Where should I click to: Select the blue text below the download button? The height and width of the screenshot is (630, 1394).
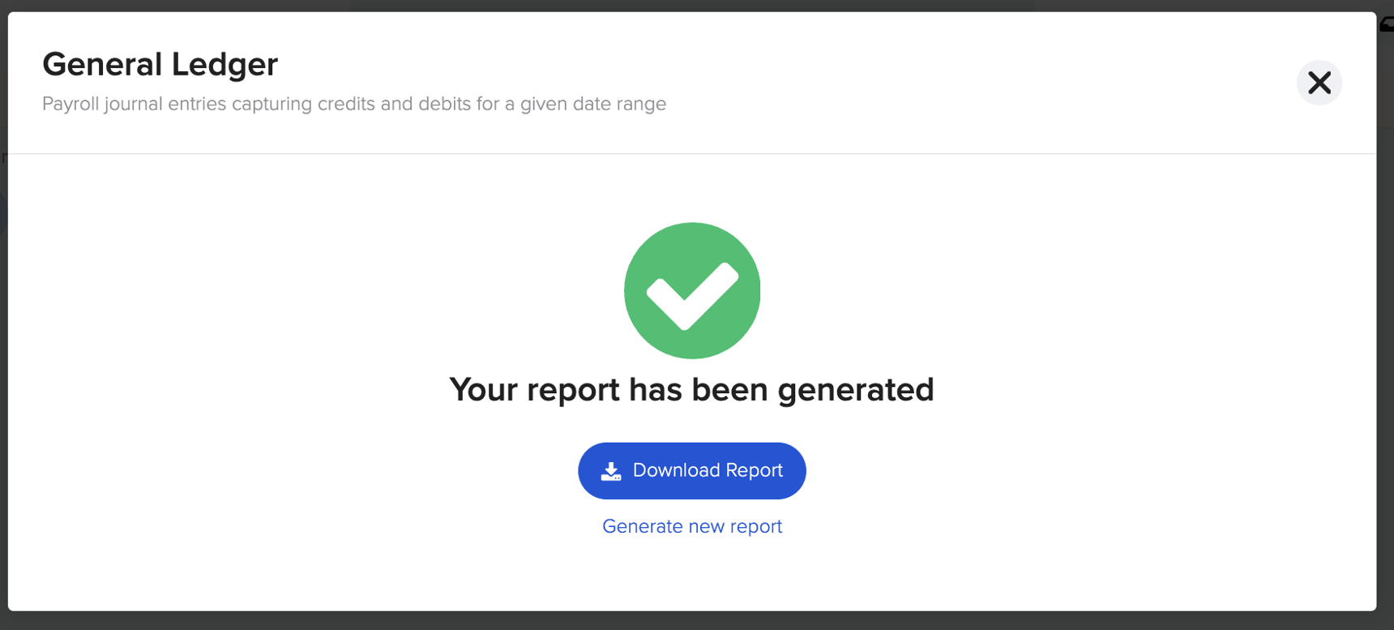coord(691,526)
